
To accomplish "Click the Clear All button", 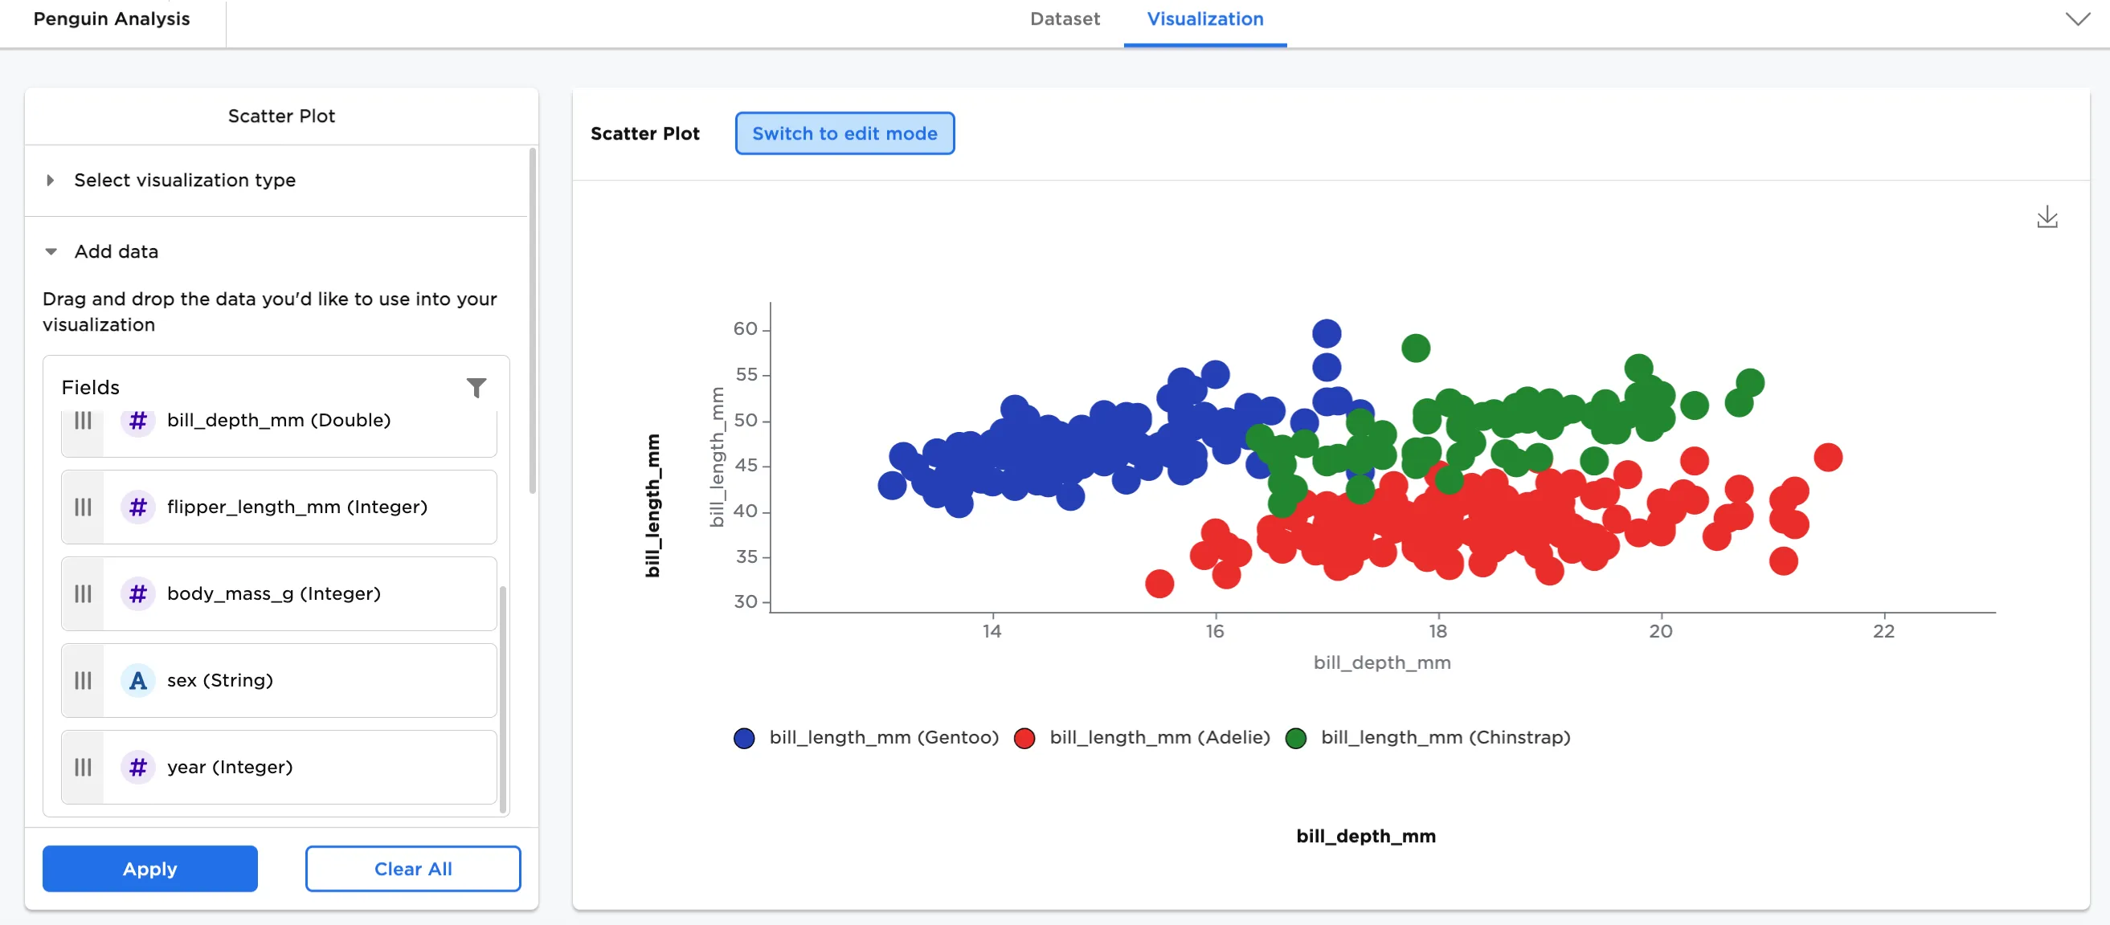I will tap(413, 869).
